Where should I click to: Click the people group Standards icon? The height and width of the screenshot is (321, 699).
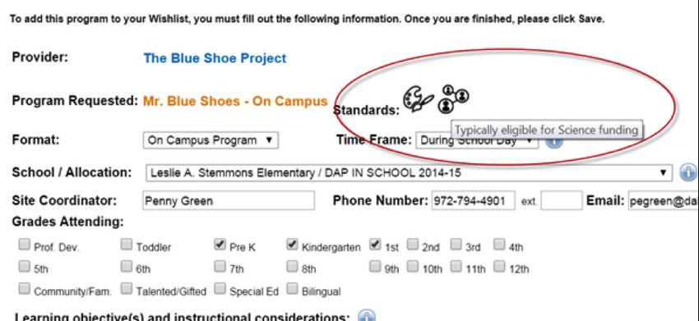[453, 99]
